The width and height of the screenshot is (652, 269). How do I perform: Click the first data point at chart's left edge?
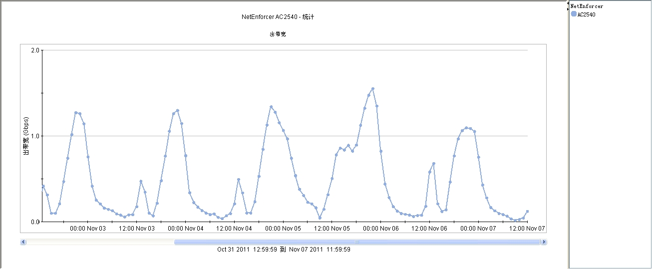point(43,186)
